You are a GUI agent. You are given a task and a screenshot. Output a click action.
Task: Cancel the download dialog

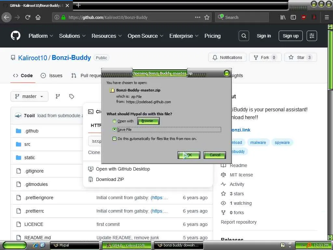215,155
